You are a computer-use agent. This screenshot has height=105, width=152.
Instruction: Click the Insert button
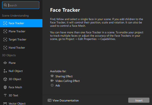(139, 100)
